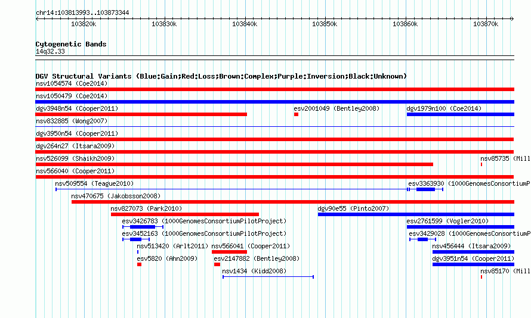The height and width of the screenshot is (318, 531).
Task: Click the nsv1054574 (Coe2014) red loss bar
Action: [274, 89]
